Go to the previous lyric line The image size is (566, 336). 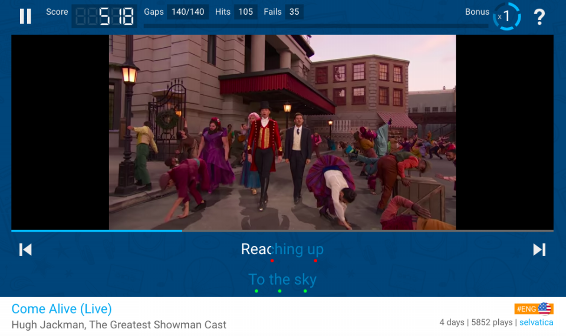pyautogui.click(x=25, y=249)
